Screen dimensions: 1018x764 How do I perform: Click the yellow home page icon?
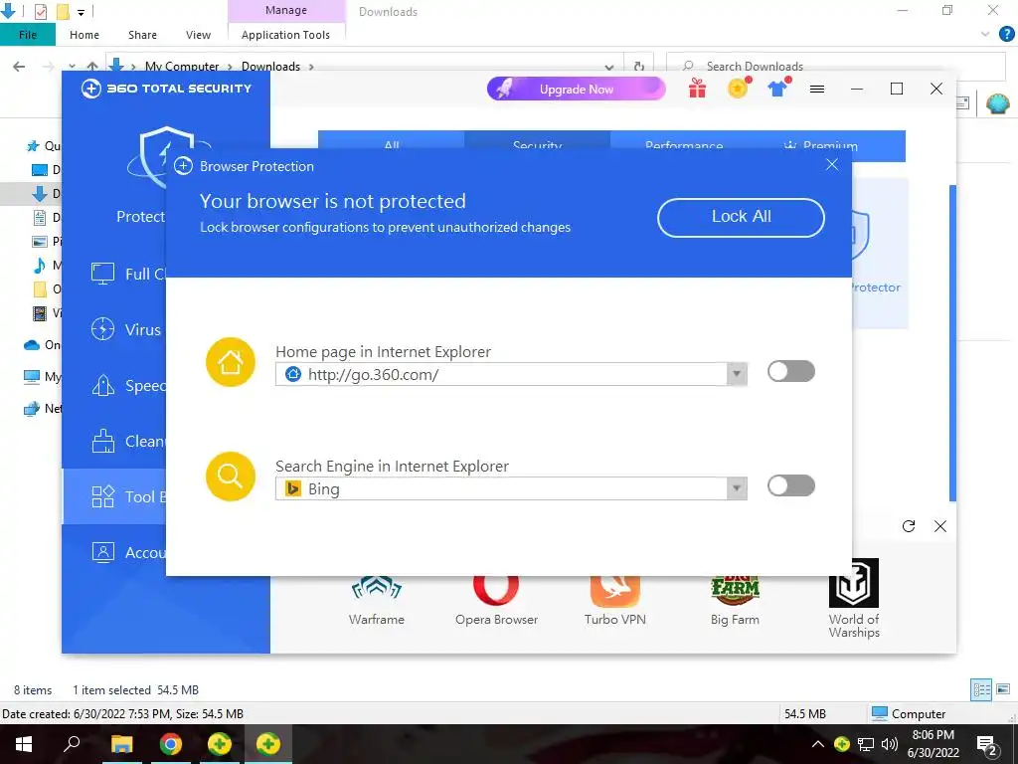click(x=231, y=362)
